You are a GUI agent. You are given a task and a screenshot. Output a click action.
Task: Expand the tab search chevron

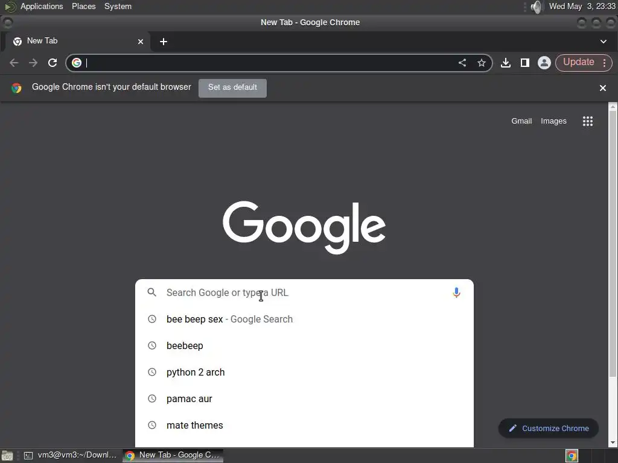pyautogui.click(x=604, y=42)
